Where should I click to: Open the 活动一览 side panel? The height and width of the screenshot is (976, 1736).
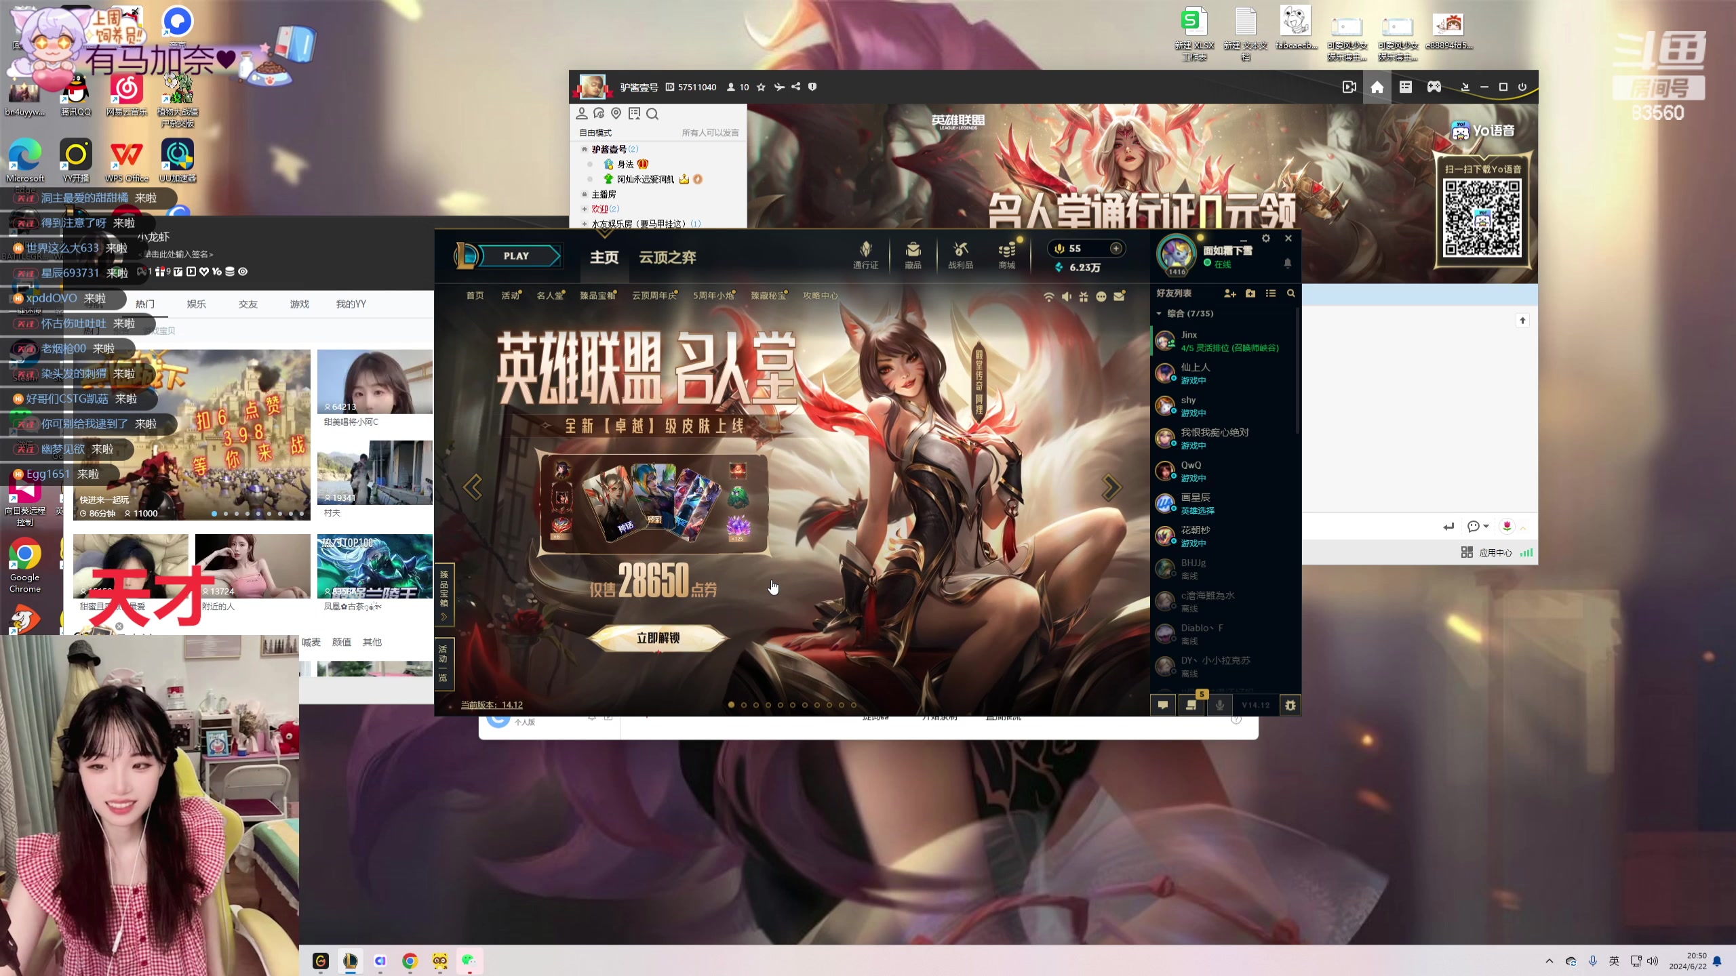click(443, 664)
